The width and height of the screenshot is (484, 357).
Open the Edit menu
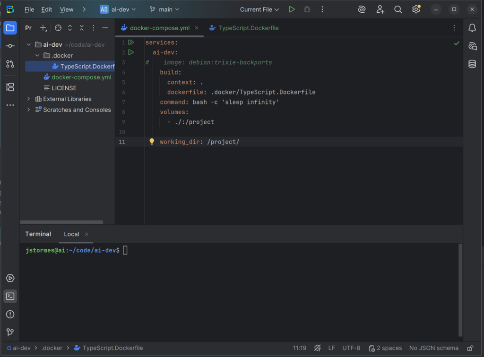[47, 9]
